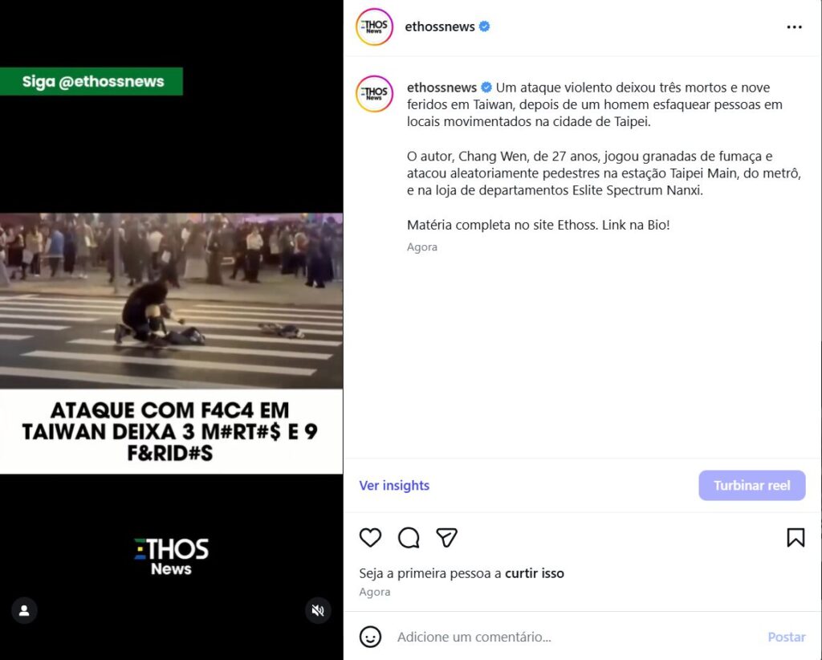Click the Turbinar reel button

pyautogui.click(x=751, y=486)
